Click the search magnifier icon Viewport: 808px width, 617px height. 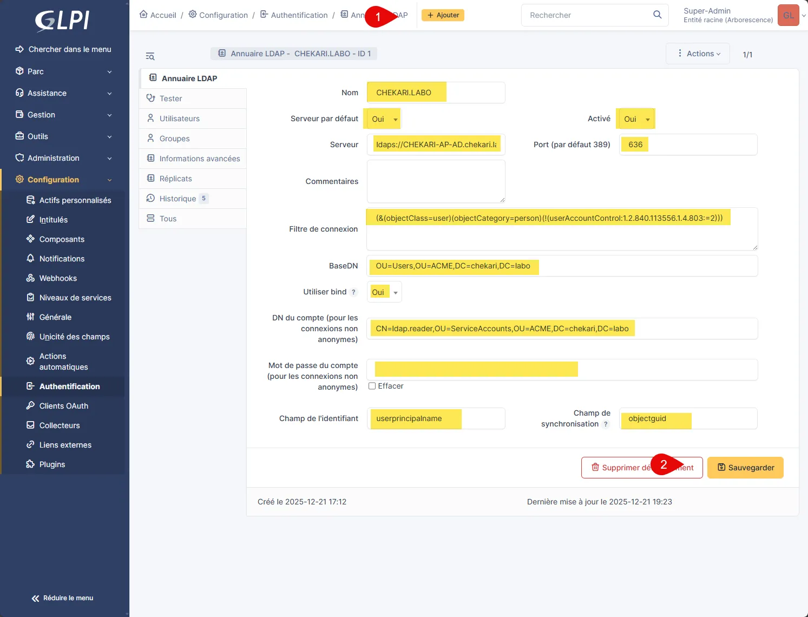657,15
